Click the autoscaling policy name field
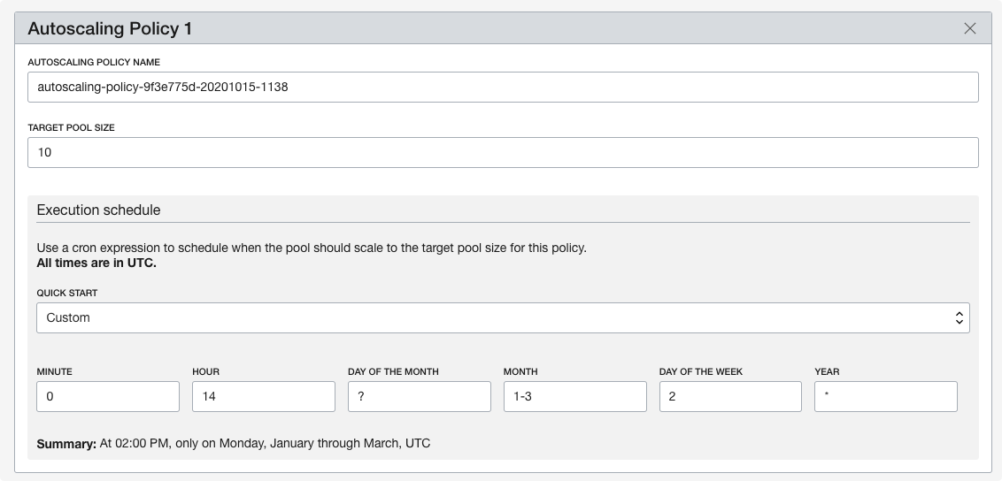The image size is (1002, 481). (x=503, y=88)
